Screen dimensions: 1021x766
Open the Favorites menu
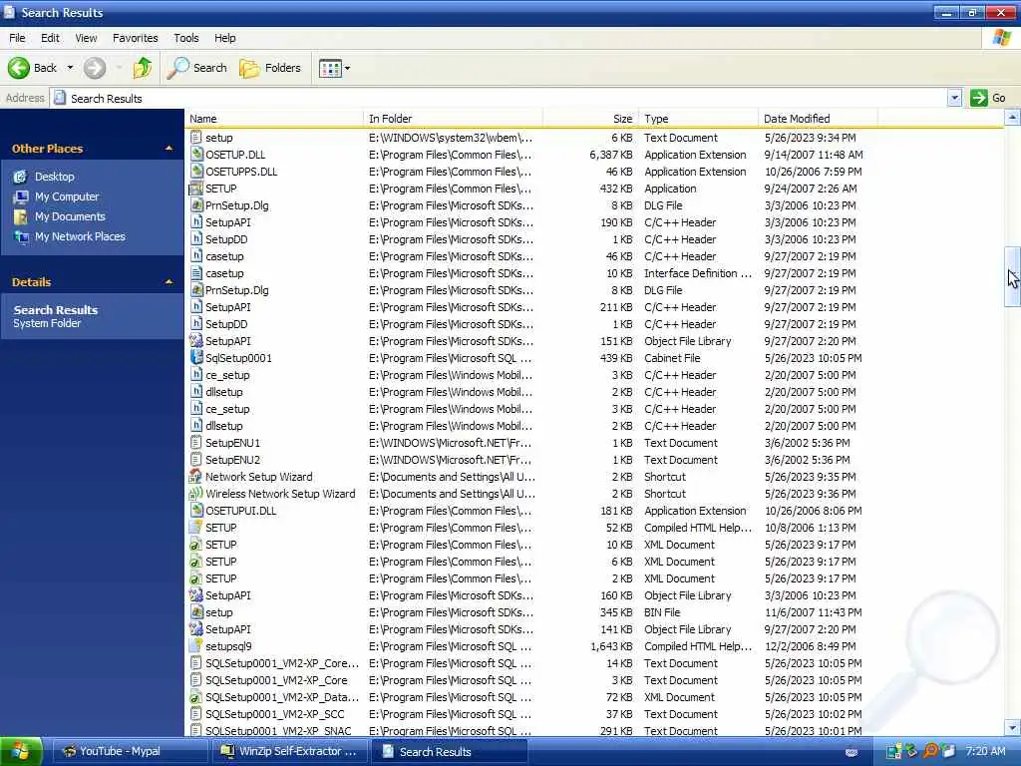(x=136, y=38)
